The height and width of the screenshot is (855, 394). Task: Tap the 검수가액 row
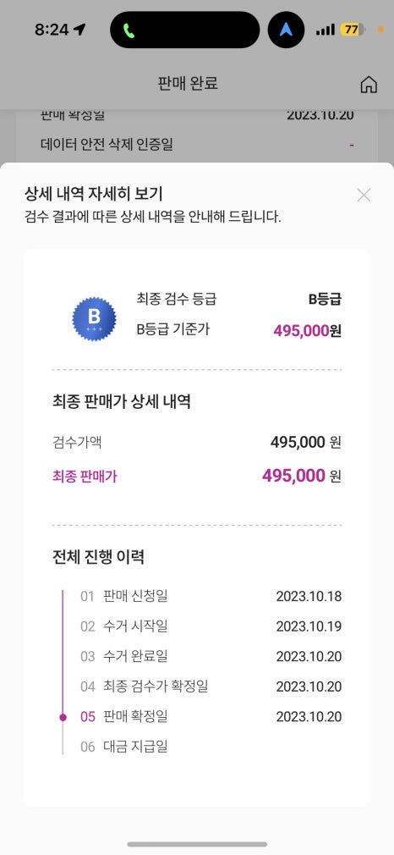pos(197,442)
